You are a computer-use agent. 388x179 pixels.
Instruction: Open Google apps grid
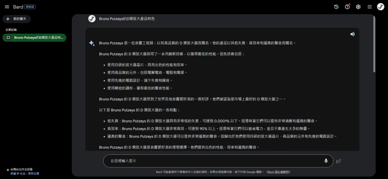369,7
